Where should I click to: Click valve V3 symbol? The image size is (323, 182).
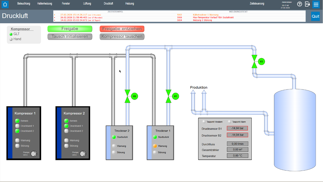coord(254,62)
